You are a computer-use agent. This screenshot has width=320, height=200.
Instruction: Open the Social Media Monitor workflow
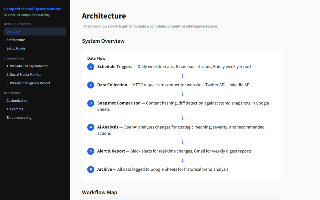tap(24, 74)
